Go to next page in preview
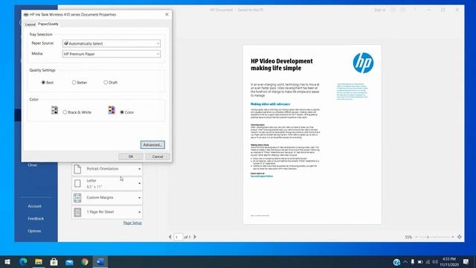 pos(195,237)
